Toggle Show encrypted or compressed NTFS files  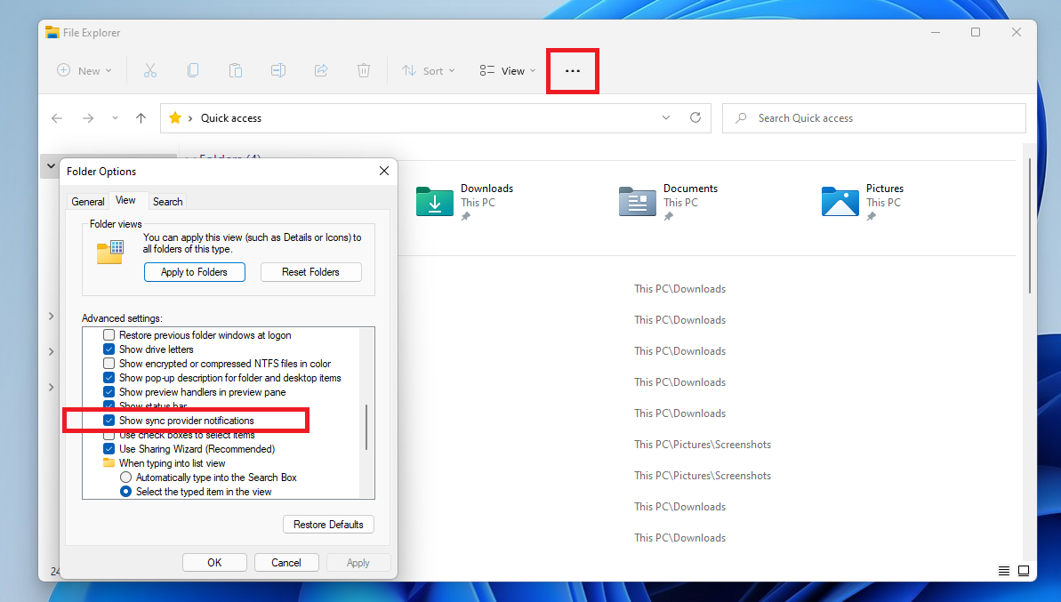pos(109,364)
